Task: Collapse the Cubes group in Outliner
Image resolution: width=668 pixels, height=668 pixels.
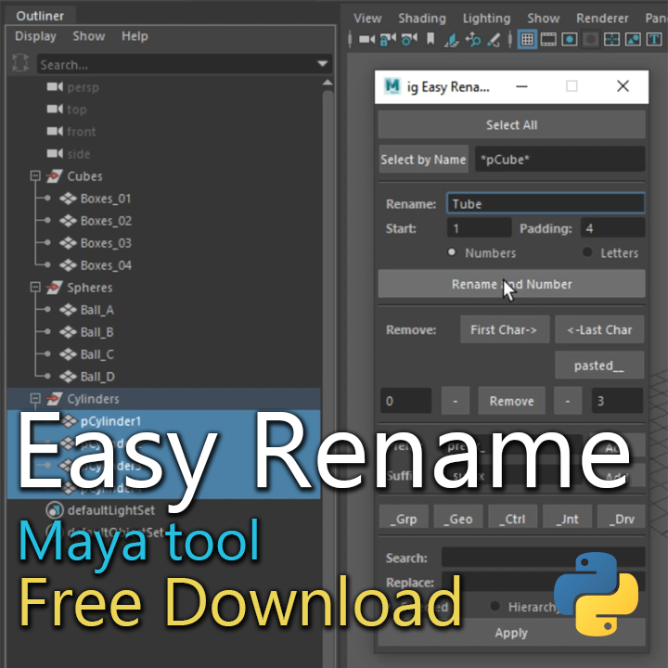Action: click(x=35, y=176)
